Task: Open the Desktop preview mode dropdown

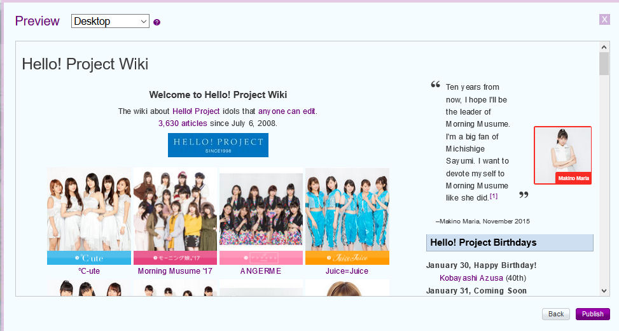Action: [x=110, y=21]
